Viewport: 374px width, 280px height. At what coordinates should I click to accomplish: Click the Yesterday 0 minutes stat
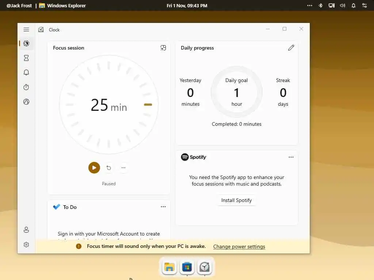tap(190, 92)
